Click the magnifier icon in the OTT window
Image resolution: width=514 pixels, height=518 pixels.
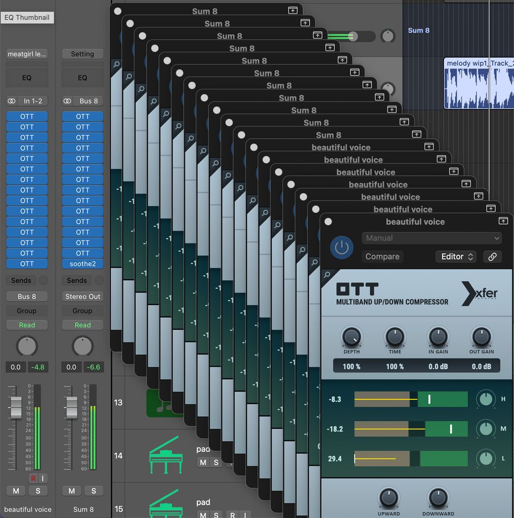pyautogui.click(x=326, y=275)
